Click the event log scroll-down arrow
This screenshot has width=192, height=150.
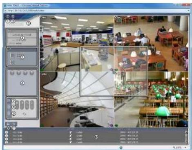click(187, 141)
